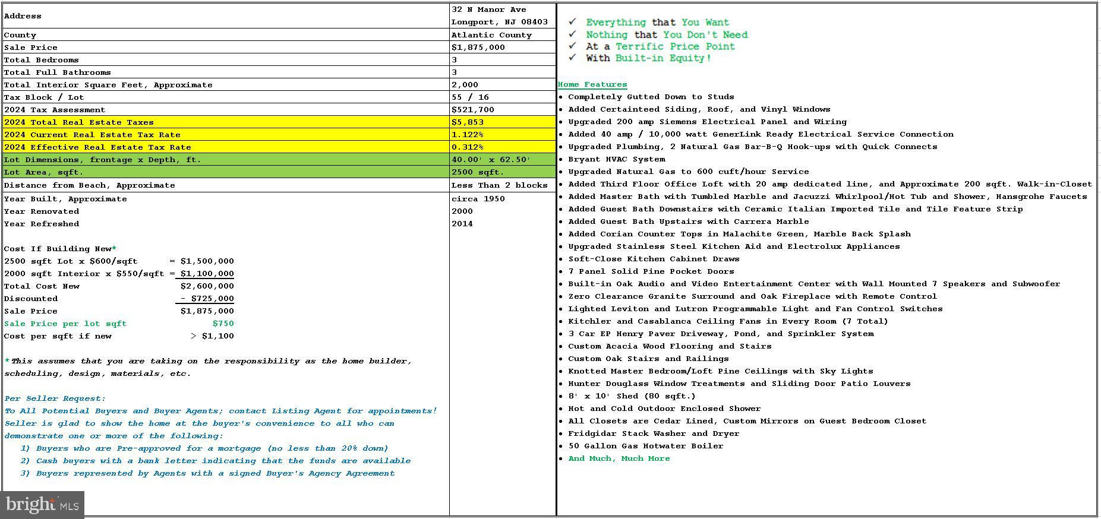Select the address cell '32 N Manor Ave'
Screen dimensions: 1101x519
click(488, 10)
